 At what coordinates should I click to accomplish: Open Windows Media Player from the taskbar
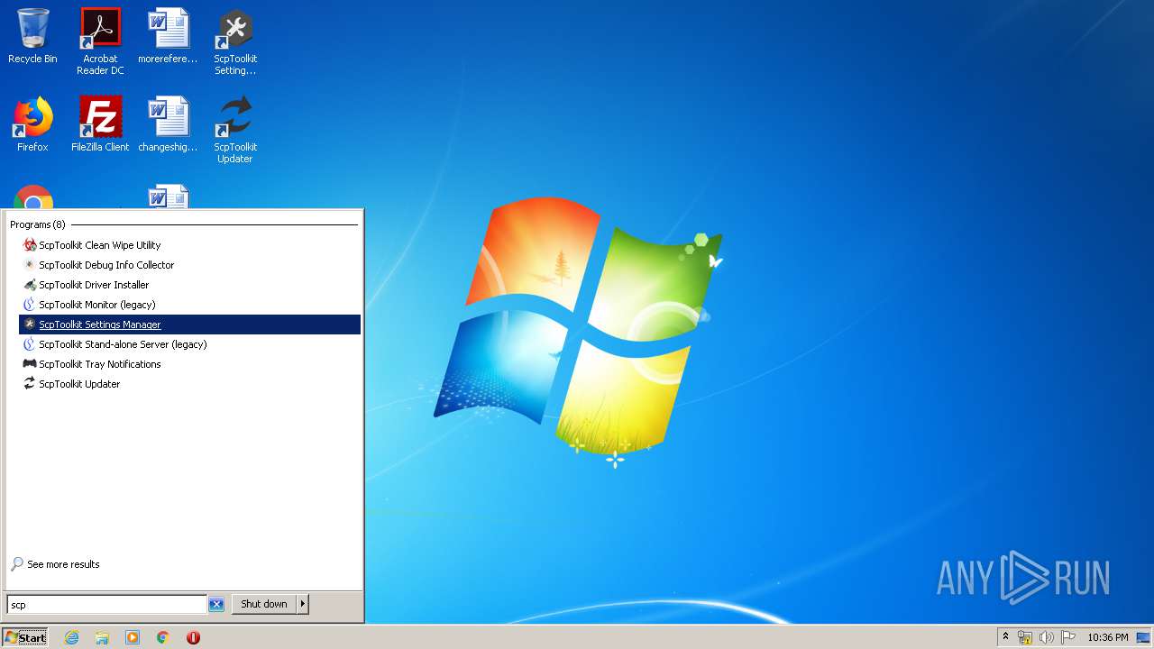pyautogui.click(x=133, y=637)
